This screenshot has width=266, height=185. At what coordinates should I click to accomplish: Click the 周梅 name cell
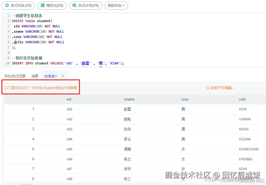[127, 149]
